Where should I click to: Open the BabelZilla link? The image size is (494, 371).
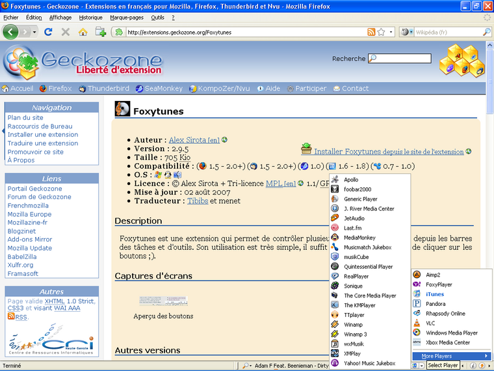click(x=22, y=257)
